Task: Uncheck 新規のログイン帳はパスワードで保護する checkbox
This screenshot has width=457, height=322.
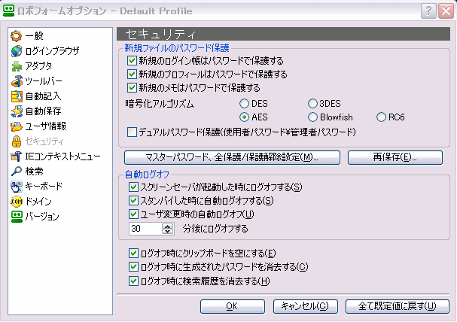Action: click(132, 60)
